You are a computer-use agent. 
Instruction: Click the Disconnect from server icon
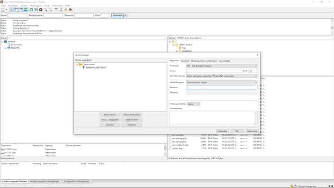45,10
